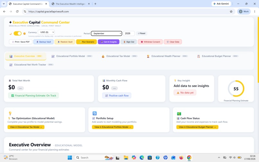Click the Reset period button
259x162 pixels.
point(142,33)
